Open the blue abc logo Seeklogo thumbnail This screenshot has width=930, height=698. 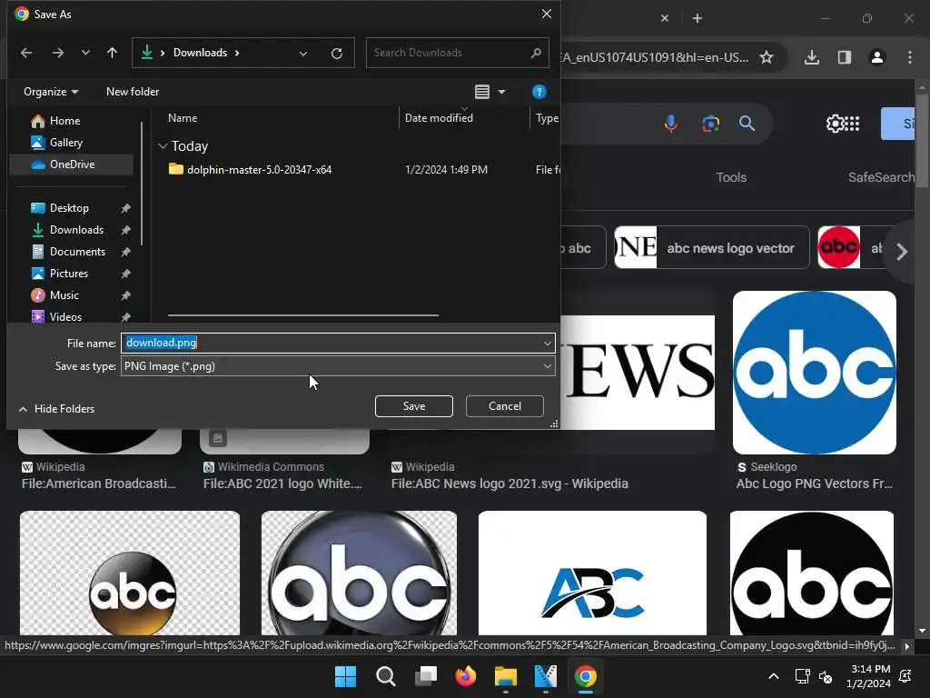pyautogui.click(x=815, y=373)
